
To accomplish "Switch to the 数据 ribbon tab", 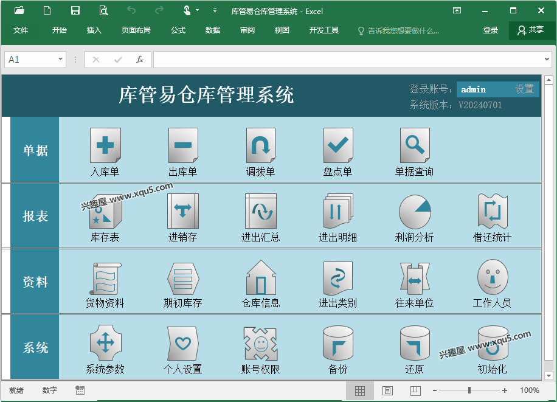I will (213, 30).
